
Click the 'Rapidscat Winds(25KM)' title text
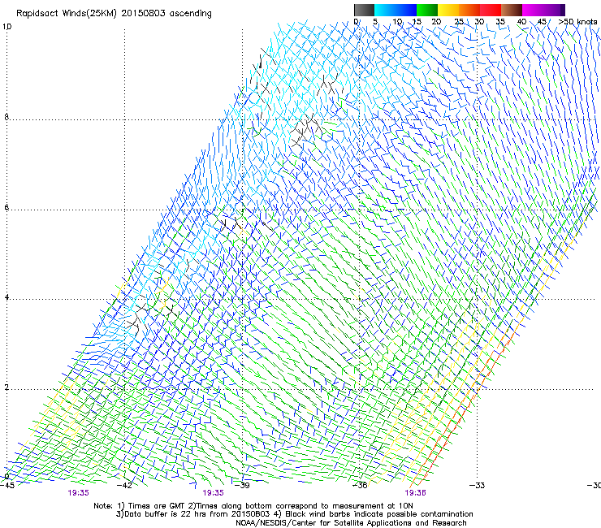point(67,14)
